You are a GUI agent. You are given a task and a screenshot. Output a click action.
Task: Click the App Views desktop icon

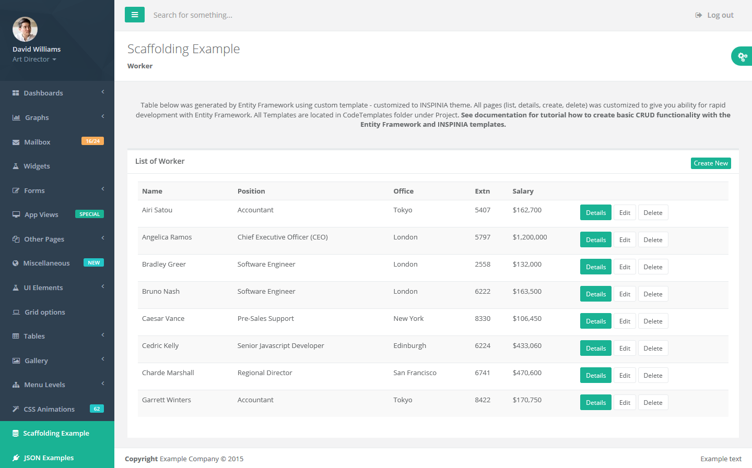click(x=16, y=215)
